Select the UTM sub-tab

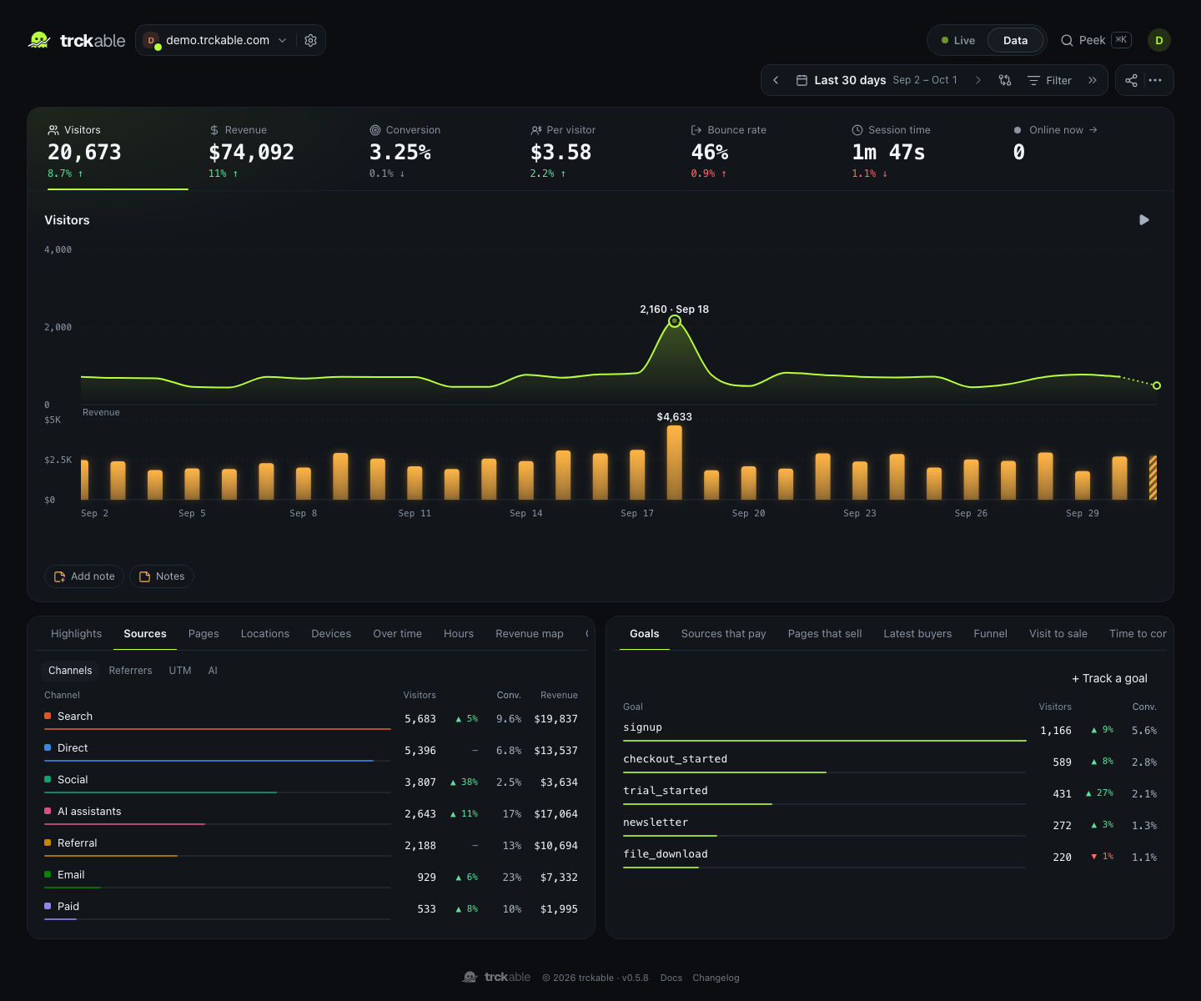coord(180,671)
